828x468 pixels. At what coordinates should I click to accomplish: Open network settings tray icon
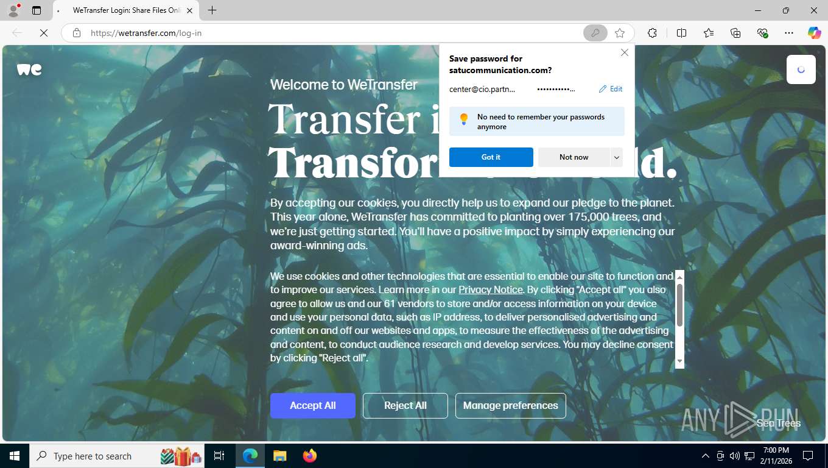749,456
